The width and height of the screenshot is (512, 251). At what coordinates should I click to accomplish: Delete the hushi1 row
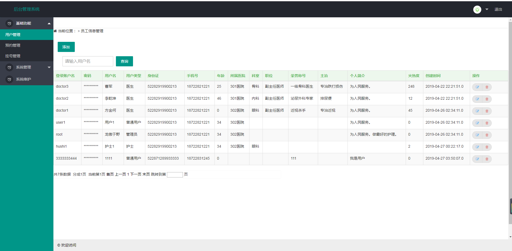point(487,147)
